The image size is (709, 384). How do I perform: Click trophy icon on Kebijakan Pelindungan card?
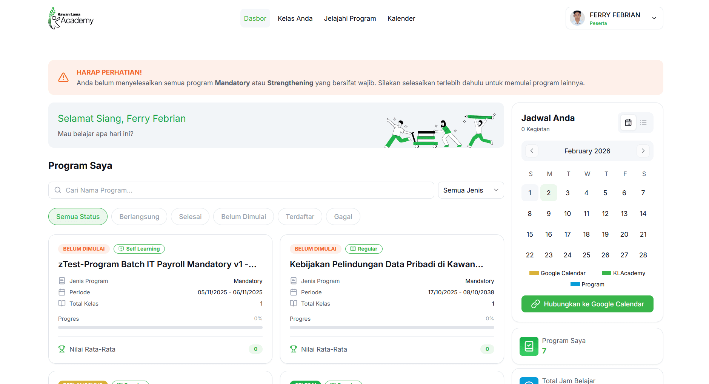[294, 349]
